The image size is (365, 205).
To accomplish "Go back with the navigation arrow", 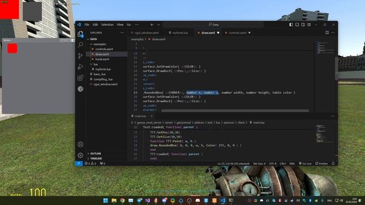I will pos(152,24).
